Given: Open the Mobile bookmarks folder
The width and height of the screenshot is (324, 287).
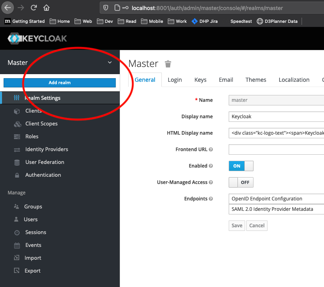Looking at the screenshot, I should [x=152, y=21].
